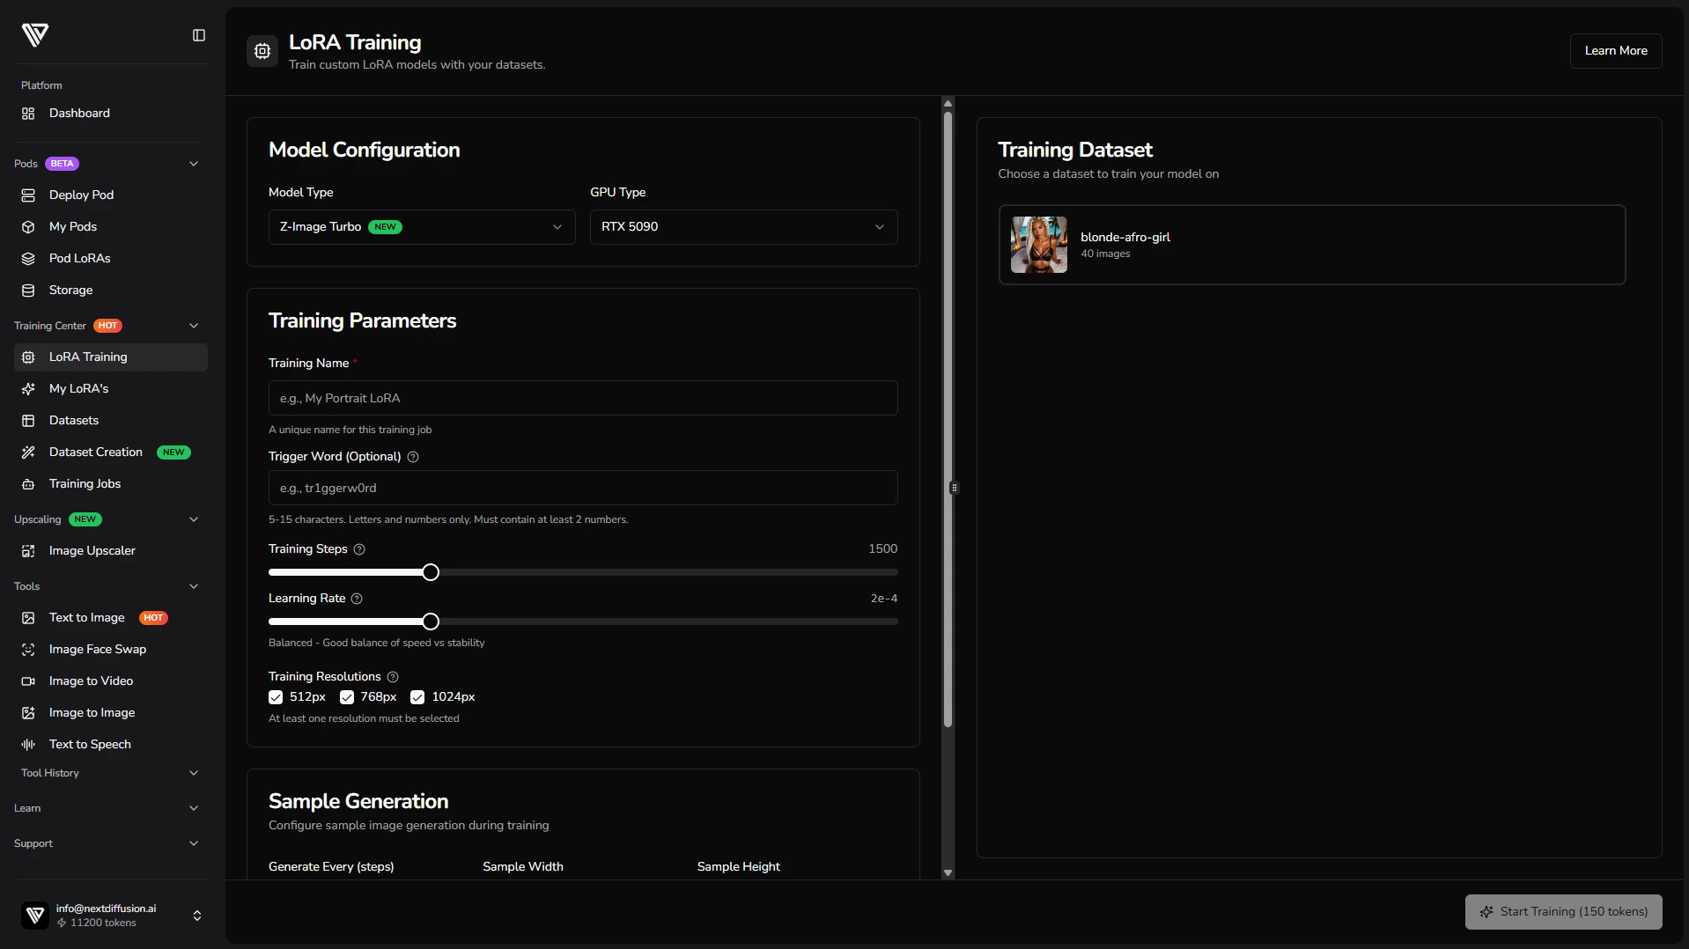Open Training Jobs in sidebar

(85, 483)
